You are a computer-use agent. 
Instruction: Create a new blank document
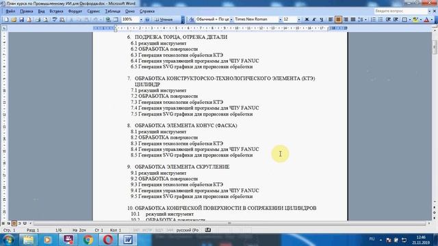pyautogui.click(x=6, y=20)
